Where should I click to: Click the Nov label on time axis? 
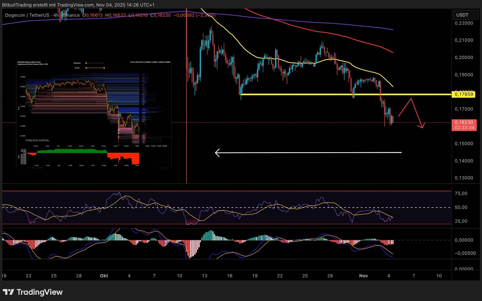click(x=363, y=276)
